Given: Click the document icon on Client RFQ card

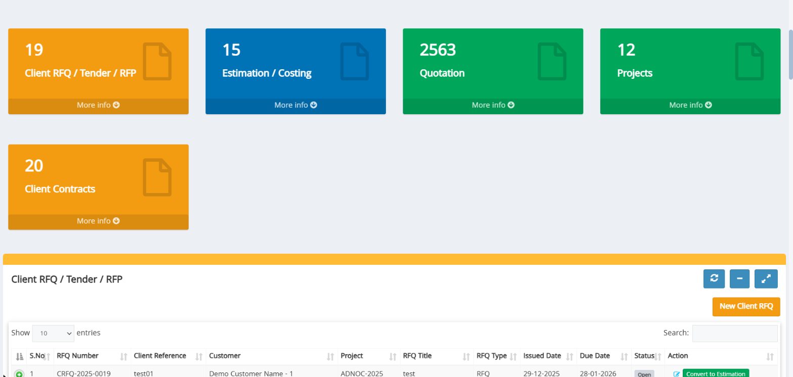Looking at the screenshot, I should coord(157,62).
